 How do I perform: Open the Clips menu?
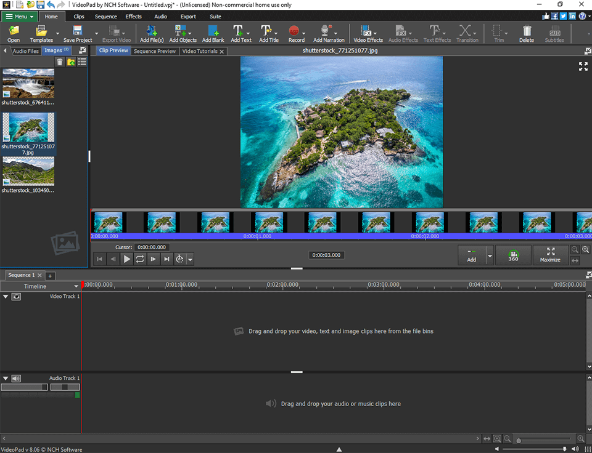point(78,17)
